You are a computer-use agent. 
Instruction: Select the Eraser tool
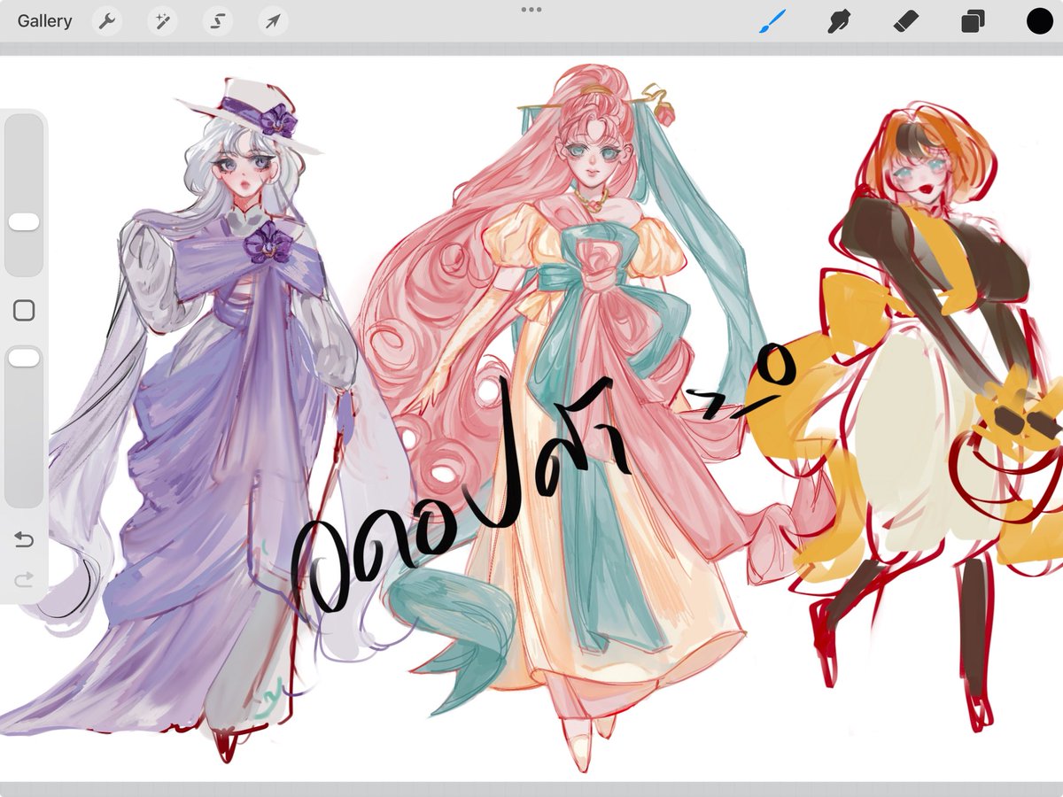point(905,21)
